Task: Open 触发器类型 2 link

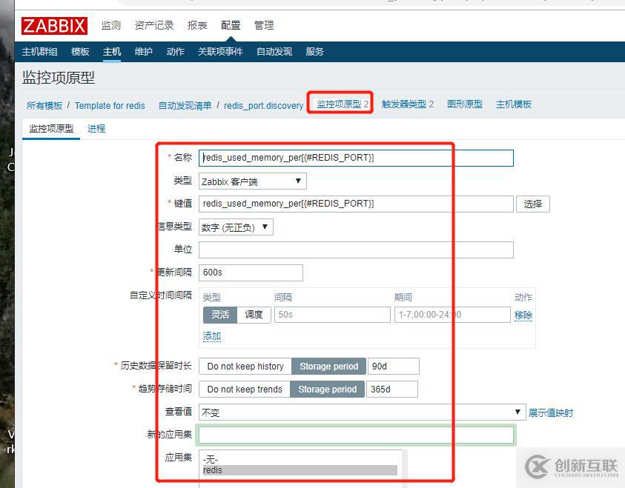Action: point(407,104)
